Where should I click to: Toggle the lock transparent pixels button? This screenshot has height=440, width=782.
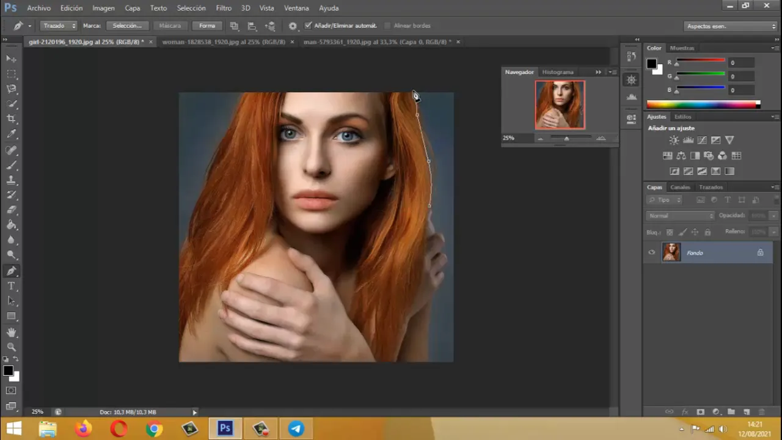[x=670, y=232]
